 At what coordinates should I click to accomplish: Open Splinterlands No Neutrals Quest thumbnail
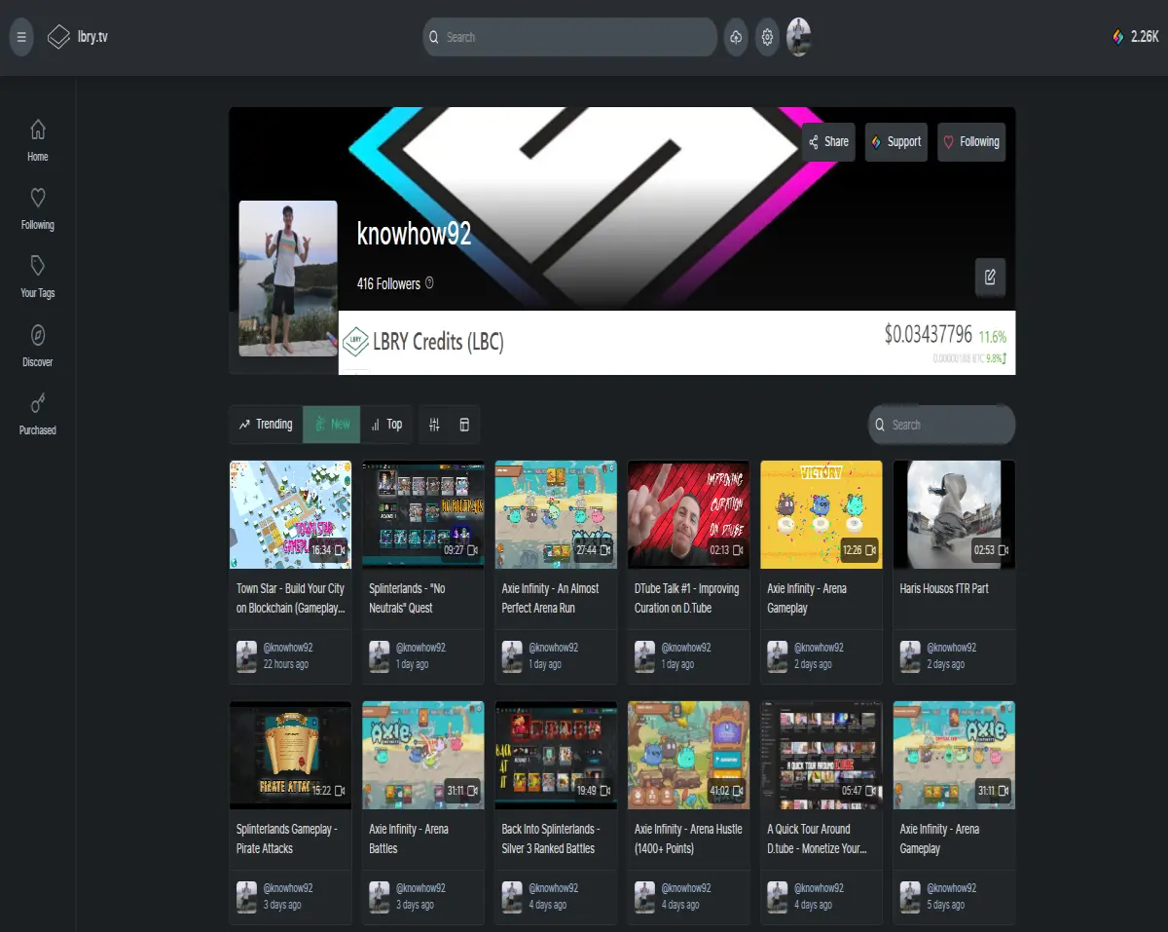click(422, 514)
